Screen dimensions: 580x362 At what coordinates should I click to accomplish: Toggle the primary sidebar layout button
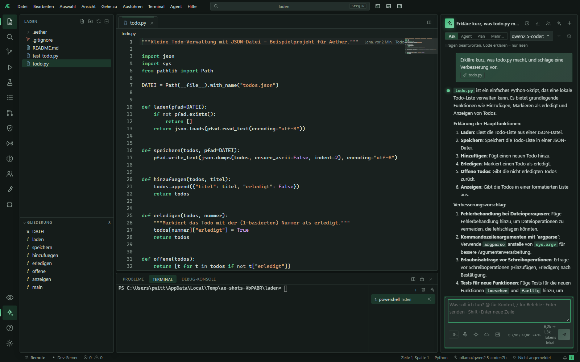pos(378,6)
